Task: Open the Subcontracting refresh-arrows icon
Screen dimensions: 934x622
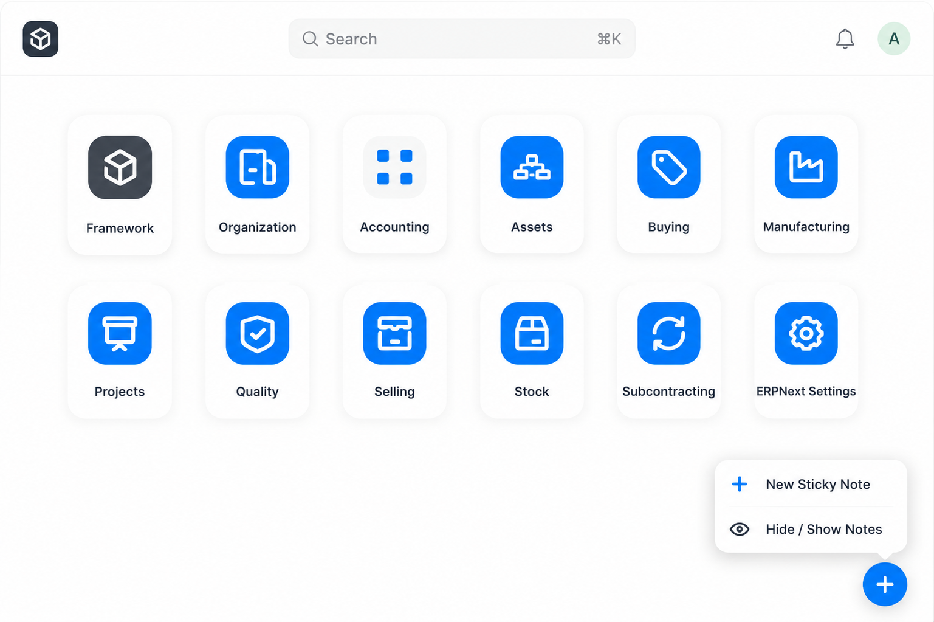Action: (x=668, y=333)
